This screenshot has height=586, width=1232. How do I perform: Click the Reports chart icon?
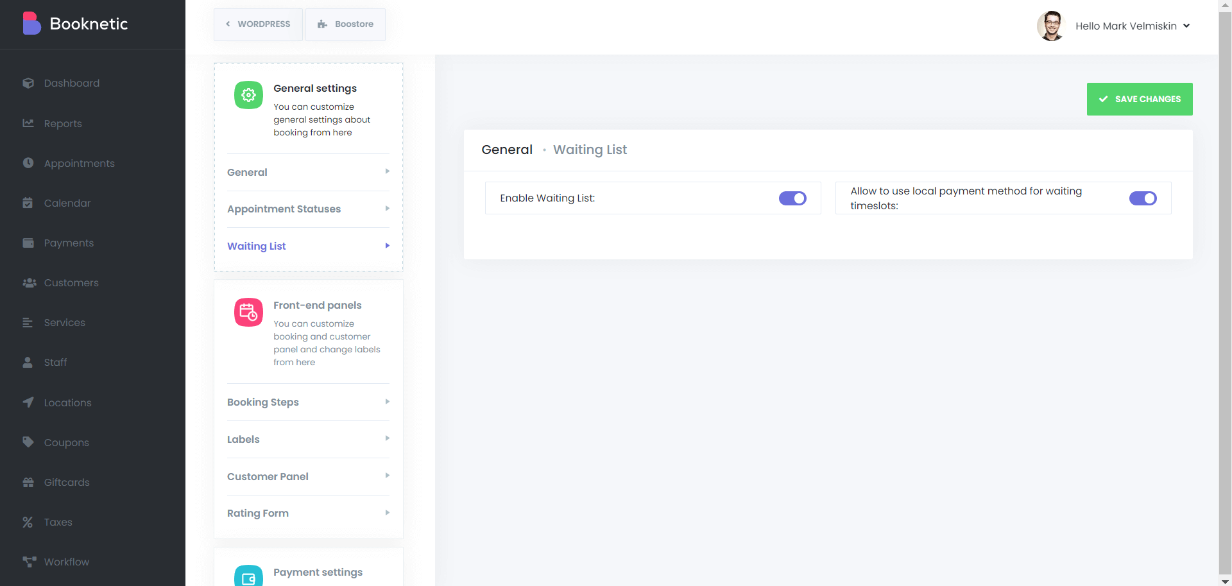(x=28, y=123)
